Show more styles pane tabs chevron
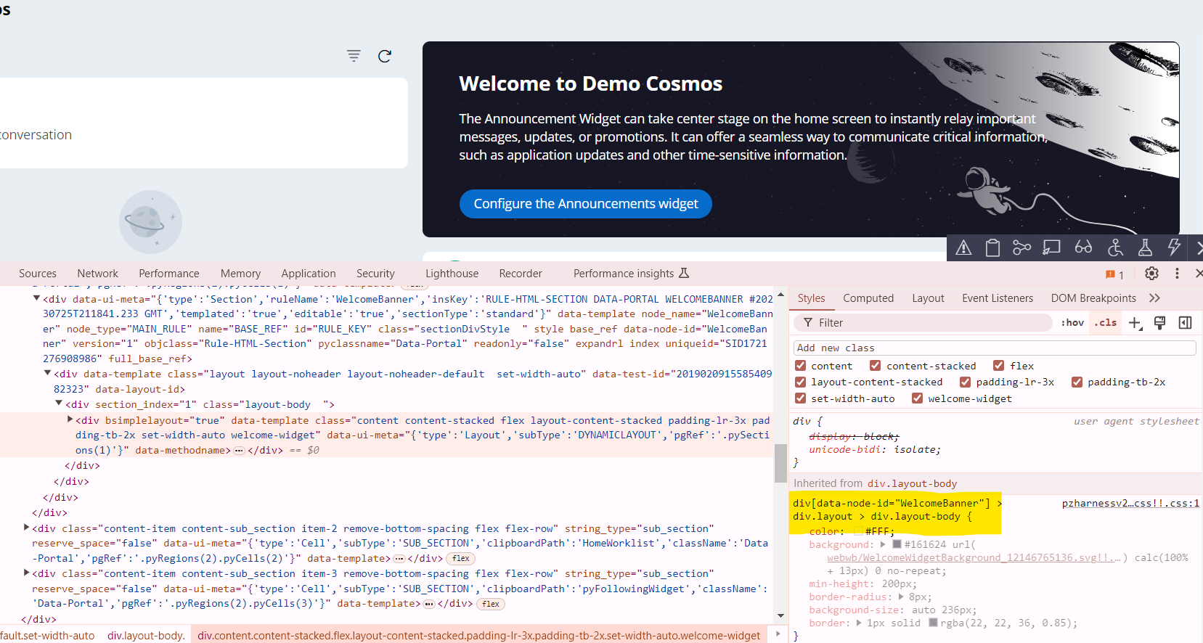Viewport: 1203px width, 643px height. pyautogui.click(x=1155, y=298)
